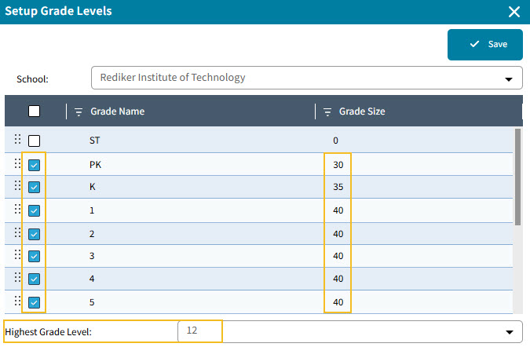Click the K grade name cell
The height and width of the screenshot is (347, 530).
tap(93, 187)
